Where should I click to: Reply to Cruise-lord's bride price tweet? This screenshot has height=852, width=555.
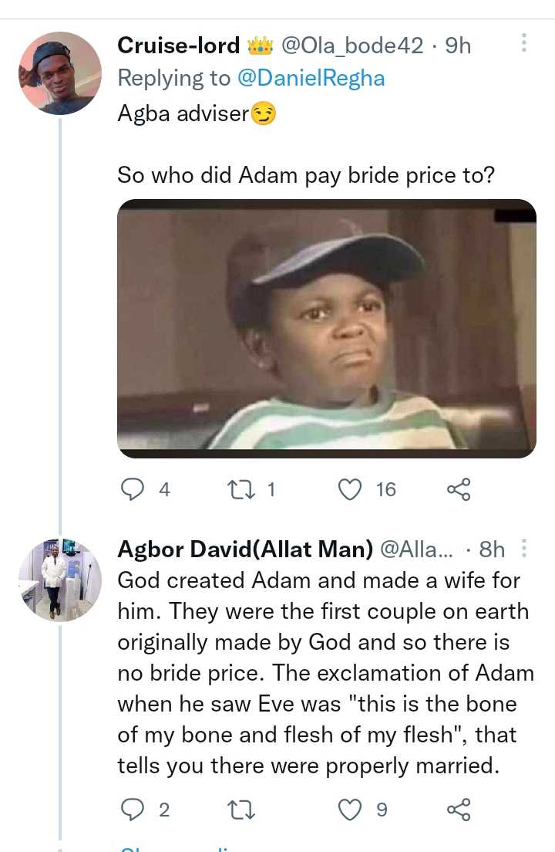tap(134, 489)
